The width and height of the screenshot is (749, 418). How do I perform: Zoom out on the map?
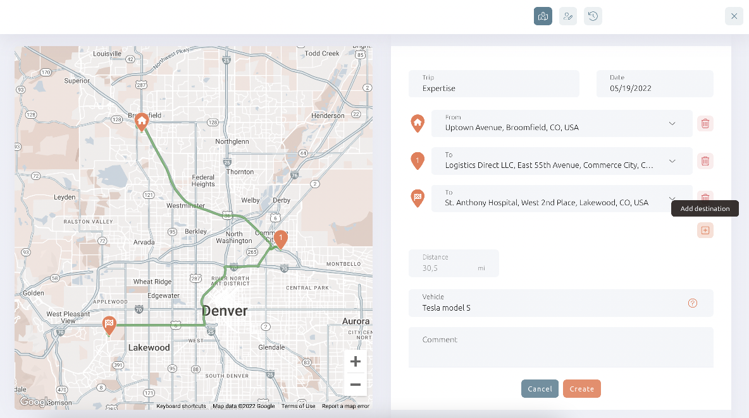point(356,384)
